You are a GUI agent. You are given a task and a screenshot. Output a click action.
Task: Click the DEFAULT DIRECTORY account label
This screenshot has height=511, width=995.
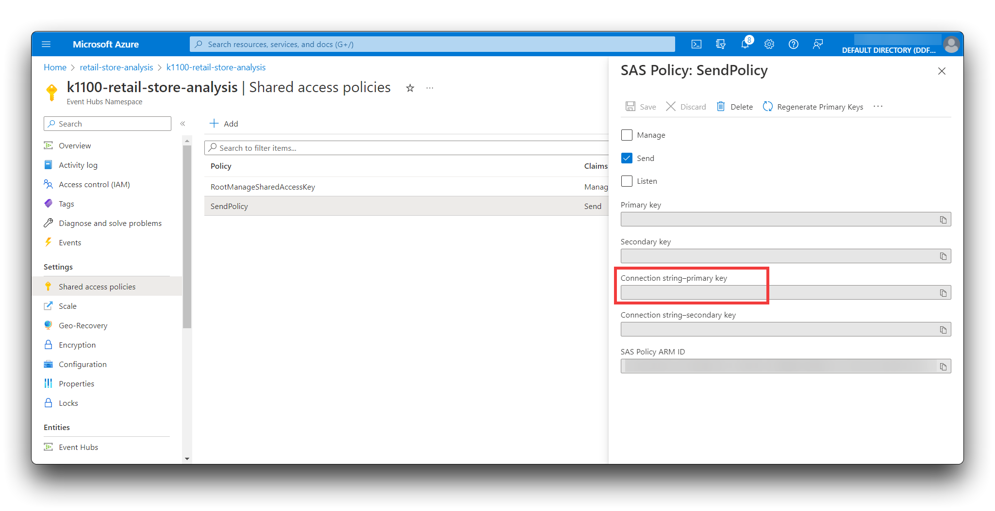[889, 50]
